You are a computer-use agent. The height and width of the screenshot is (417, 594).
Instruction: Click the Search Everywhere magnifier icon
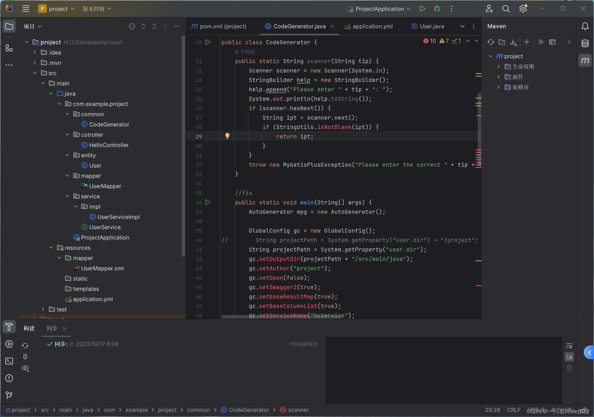tap(506, 9)
